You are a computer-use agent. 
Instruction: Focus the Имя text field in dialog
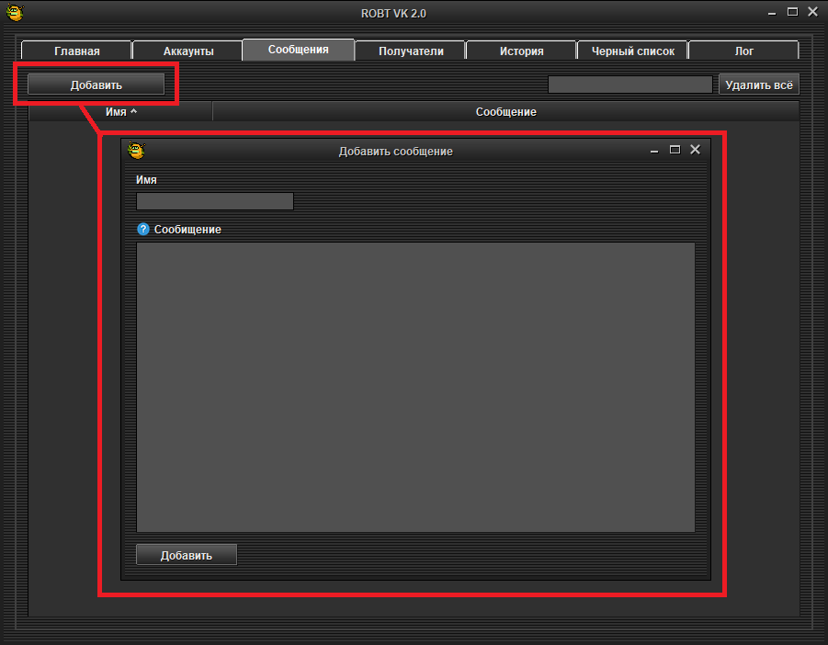click(214, 201)
